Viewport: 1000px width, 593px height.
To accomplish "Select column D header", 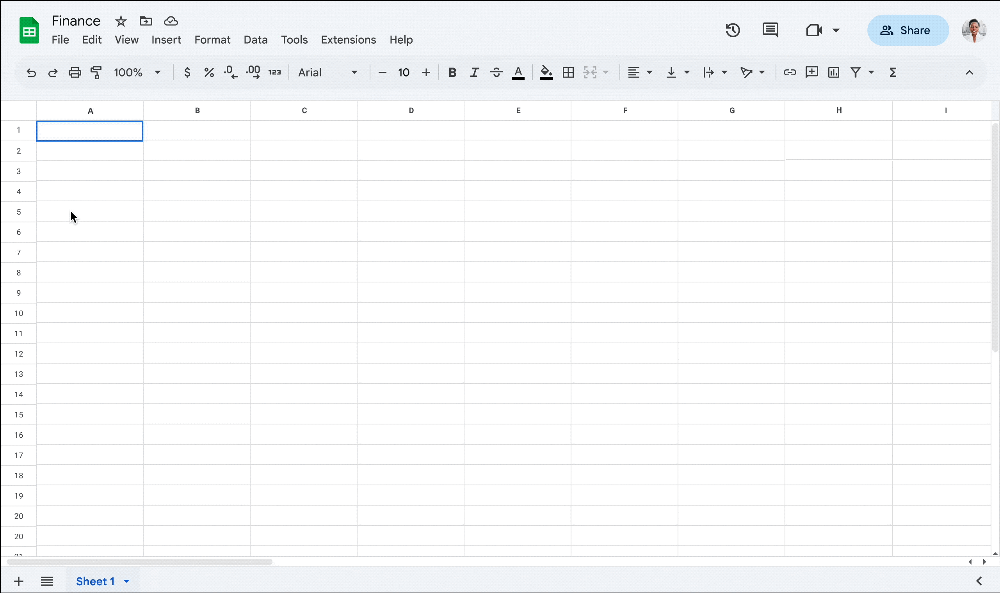I will coord(411,111).
